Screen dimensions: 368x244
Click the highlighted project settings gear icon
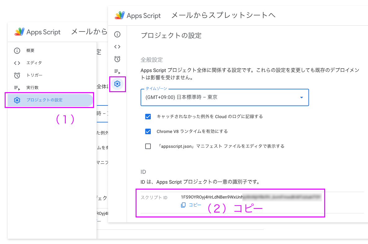pyautogui.click(x=117, y=84)
